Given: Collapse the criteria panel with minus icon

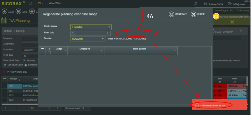Looking at the screenshot, I should [x=241, y=31].
